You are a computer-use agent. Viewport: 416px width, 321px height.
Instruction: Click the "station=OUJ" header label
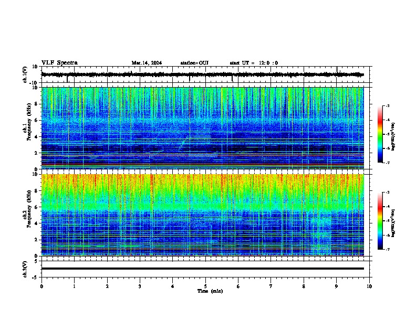pyautogui.click(x=194, y=63)
